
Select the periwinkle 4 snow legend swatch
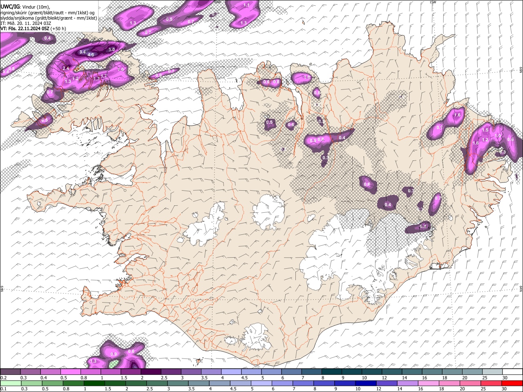pos(231,372)
